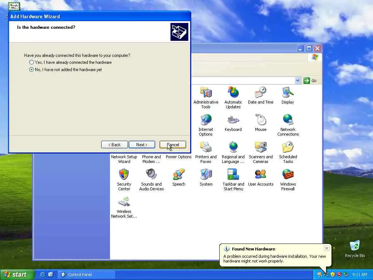Click the taskbar clock showing 9:11 AM

coord(360,275)
